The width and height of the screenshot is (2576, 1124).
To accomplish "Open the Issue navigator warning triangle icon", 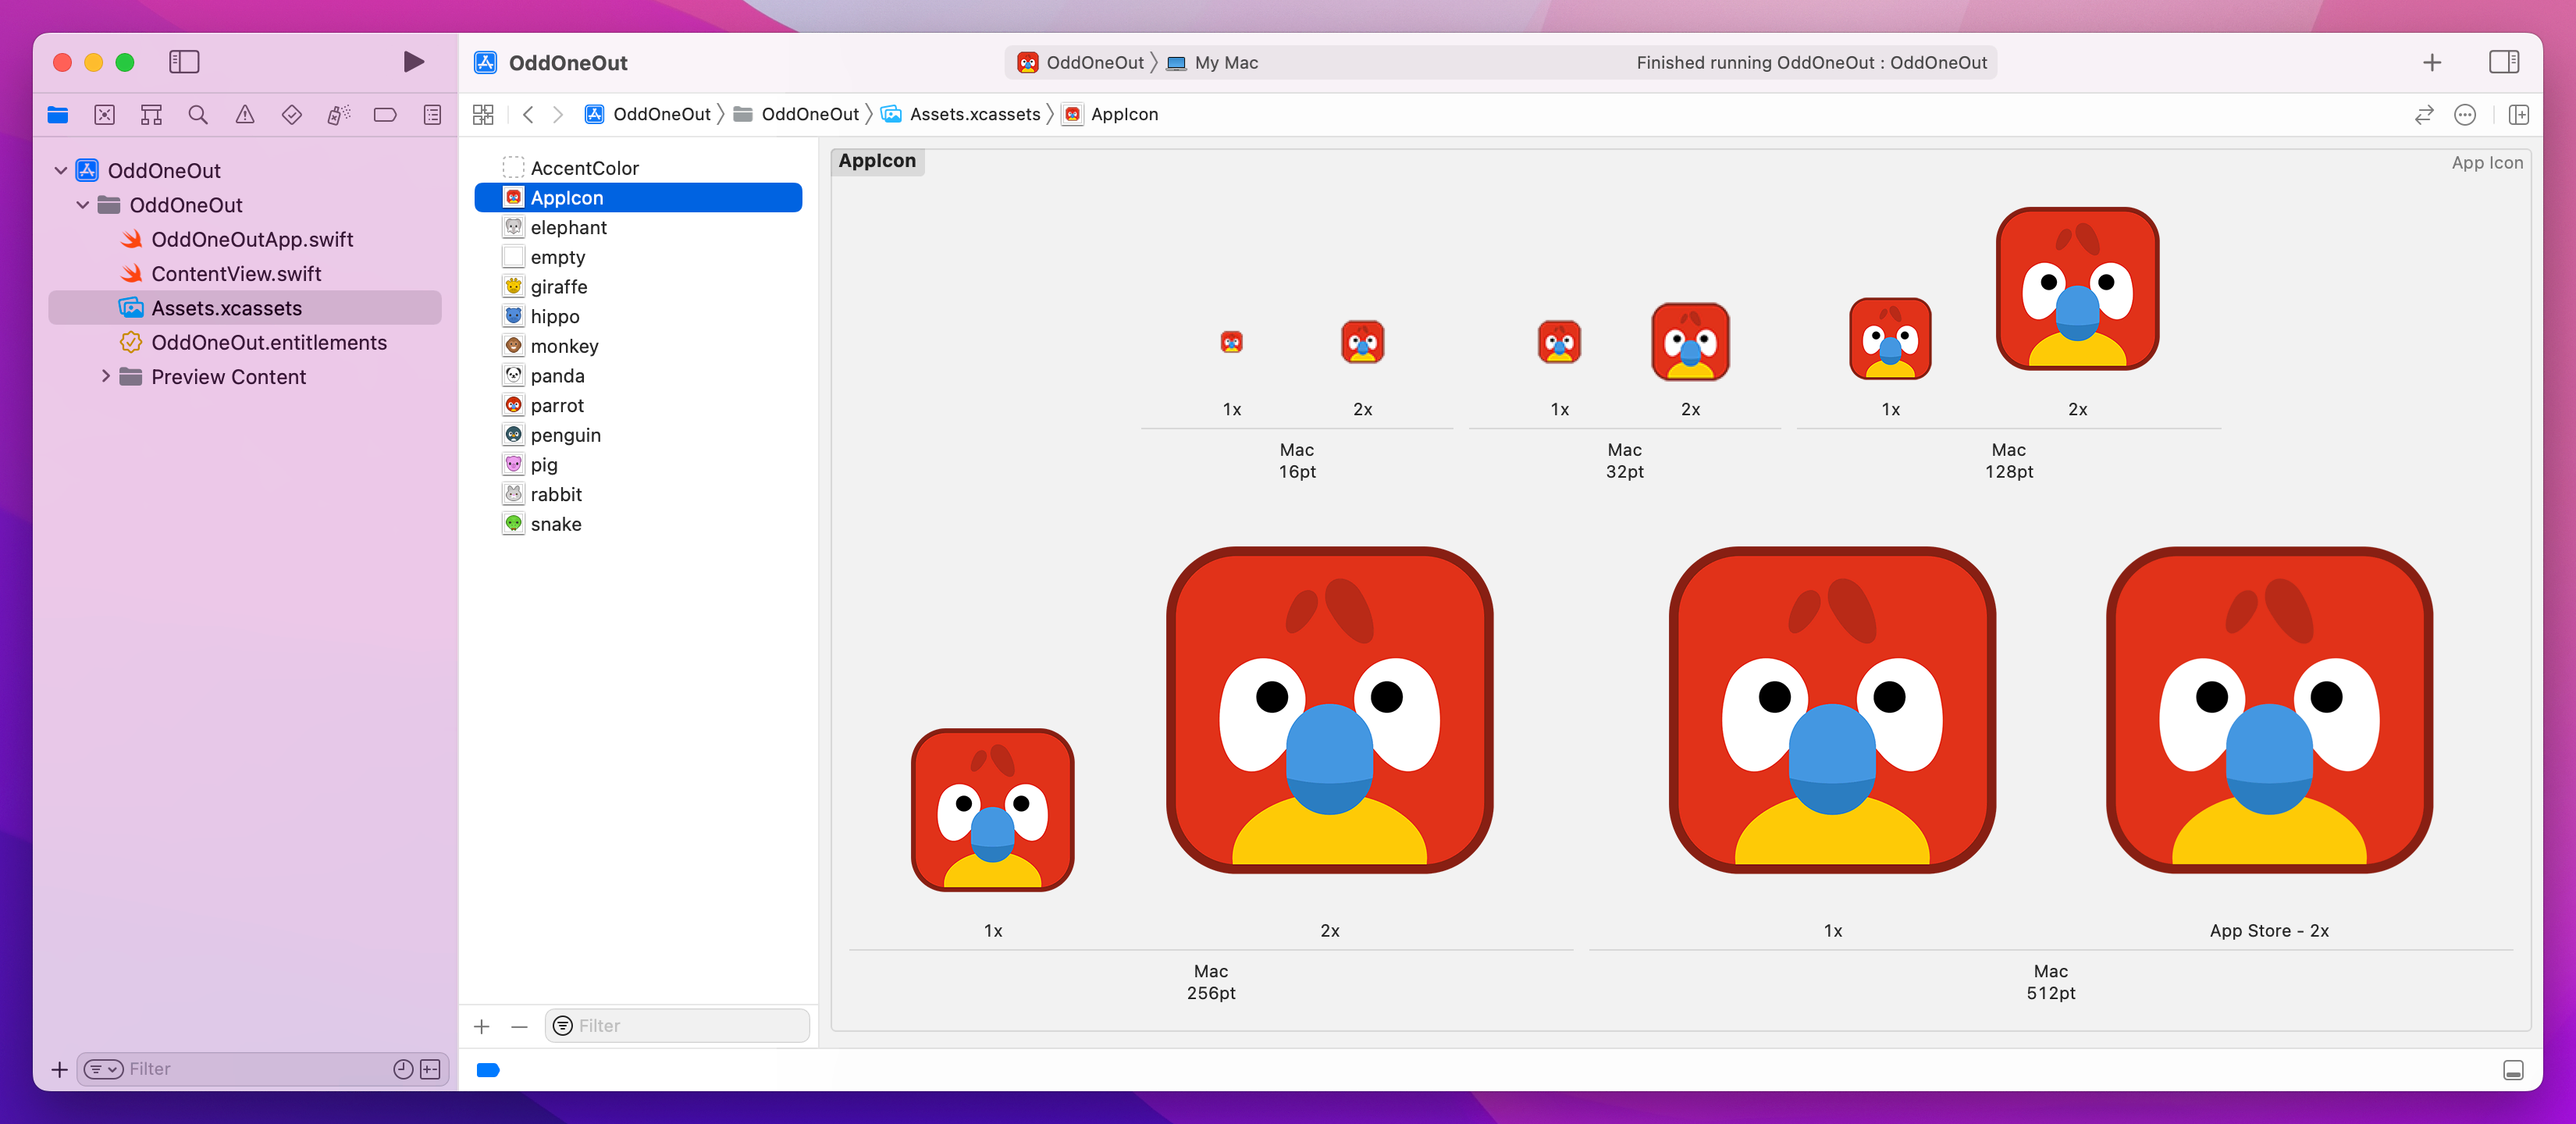I will 245,114.
